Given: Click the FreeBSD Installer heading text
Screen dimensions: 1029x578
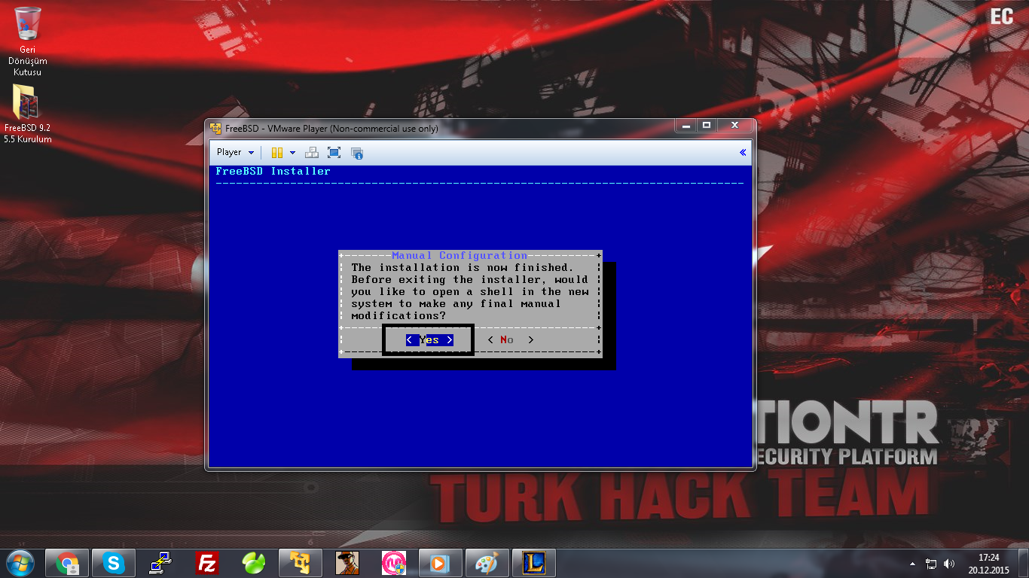Looking at the screenshot, I should tap(273, 171).
